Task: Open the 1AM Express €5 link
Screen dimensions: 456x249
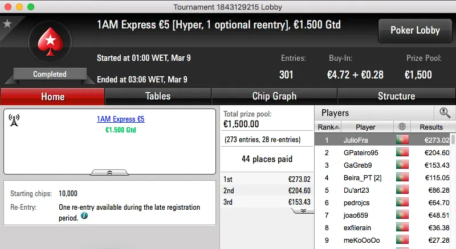Action: (x=120, y=119)
